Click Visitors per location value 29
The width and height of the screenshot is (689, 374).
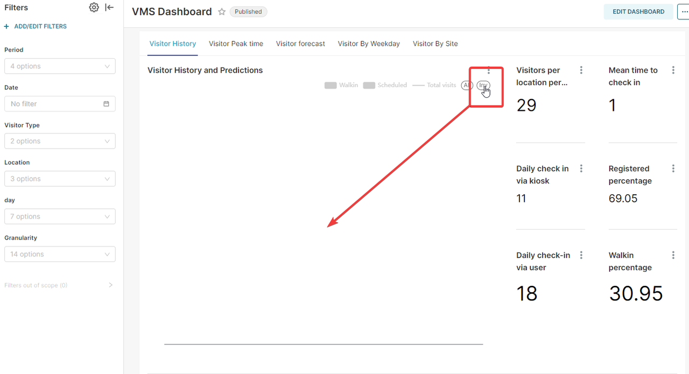tap(526, 105)
